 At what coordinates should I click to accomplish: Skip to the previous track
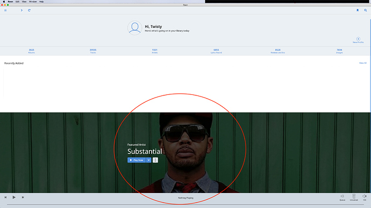click(5, 197)
